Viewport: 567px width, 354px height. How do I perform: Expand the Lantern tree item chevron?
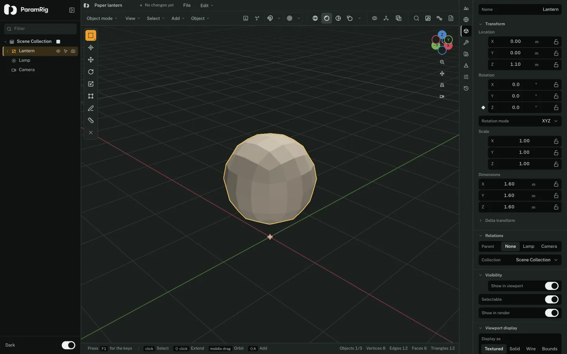pos(7,51)
